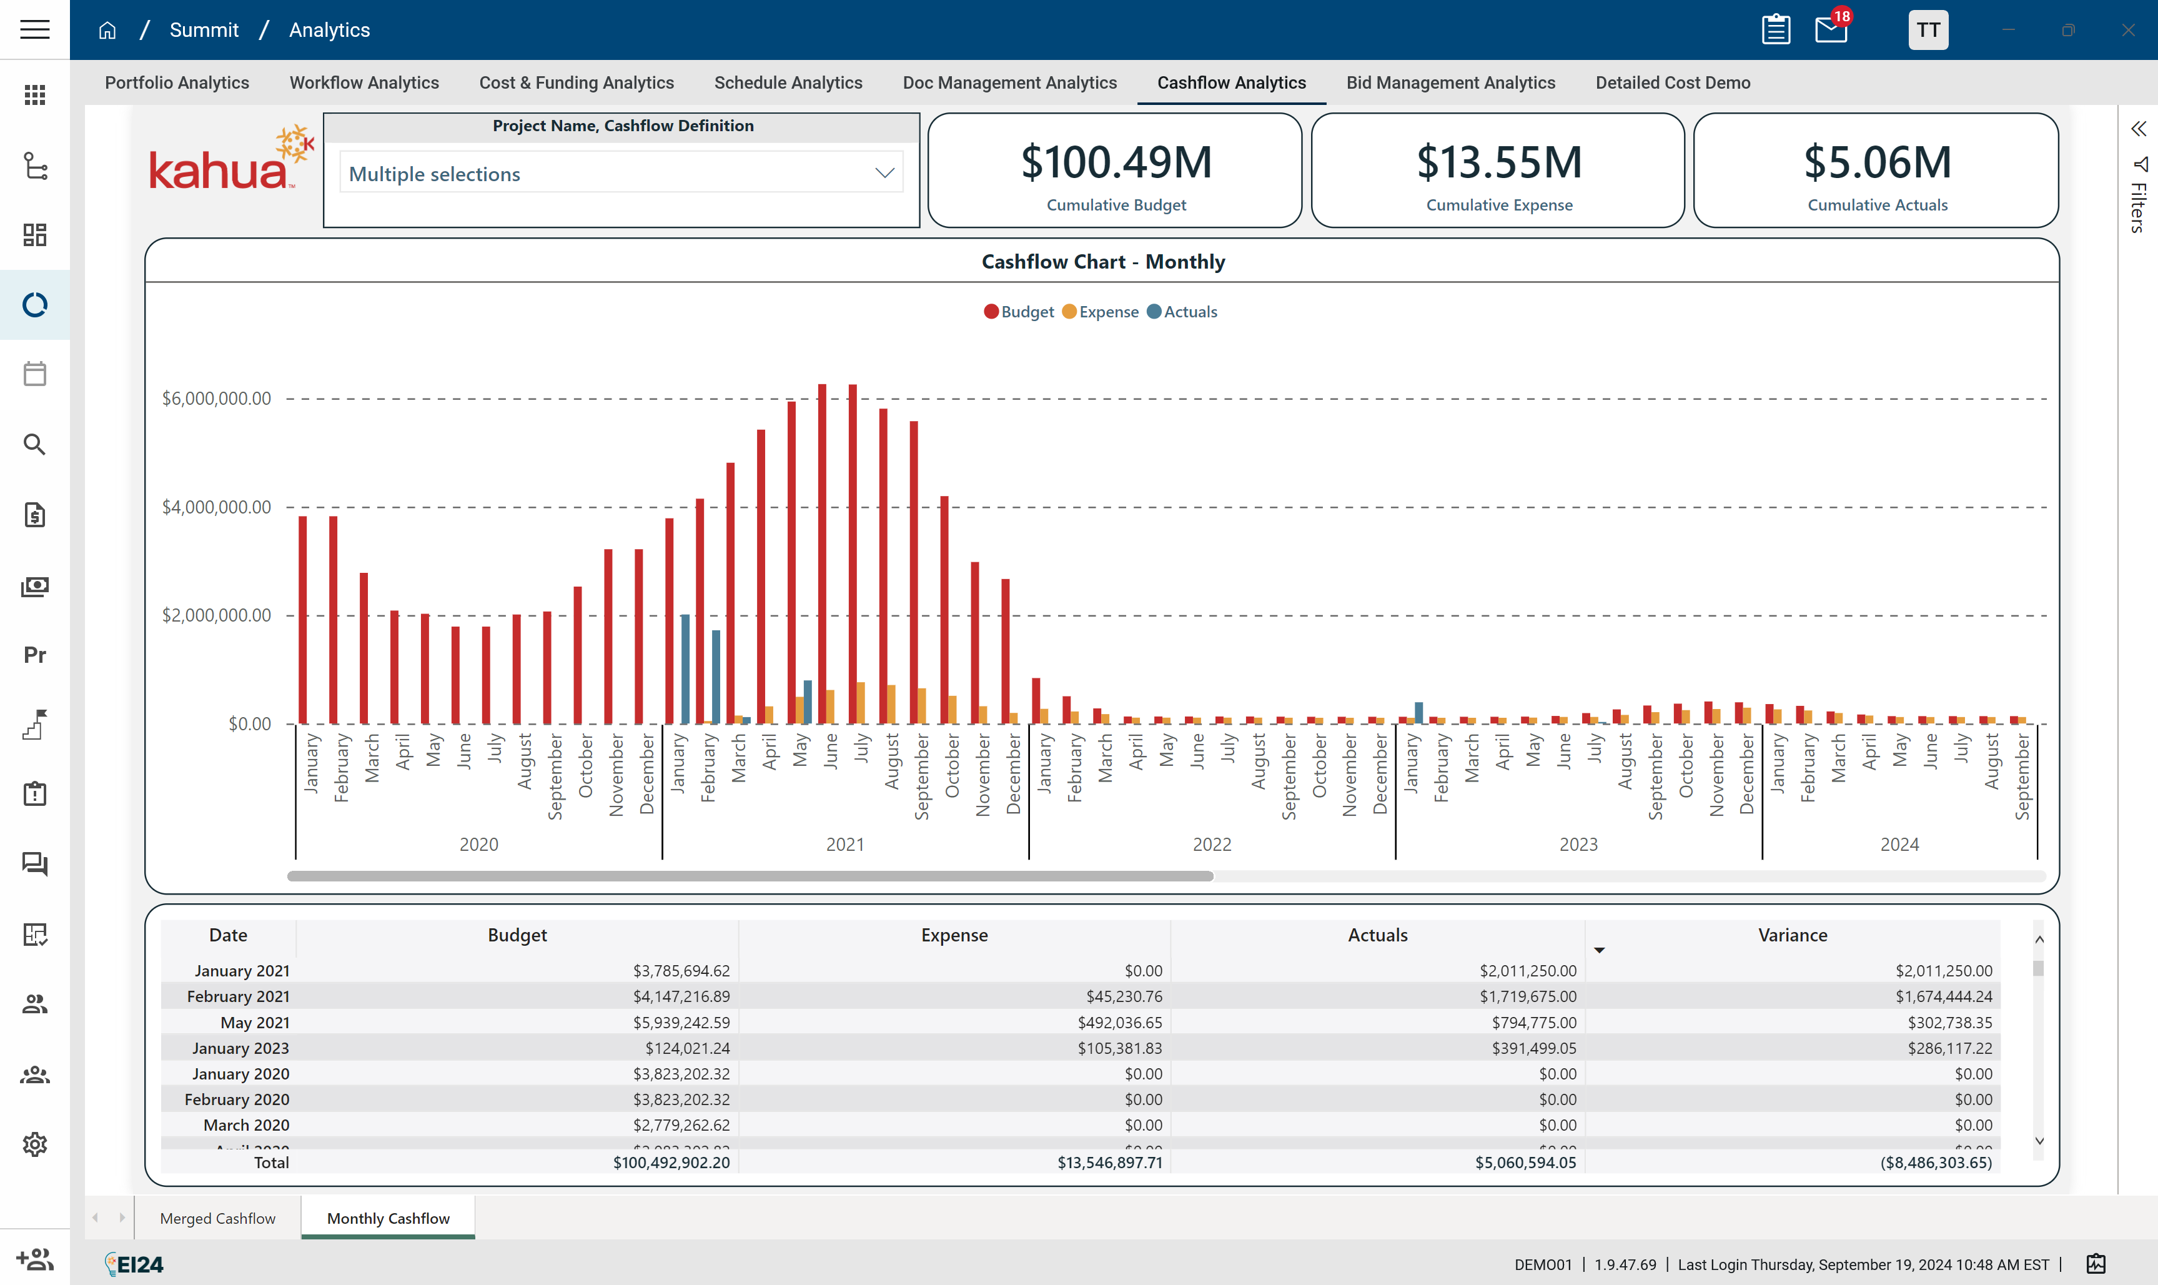Click the home icon in breadcrumb

pyautogui.click(x=107, y=31)
